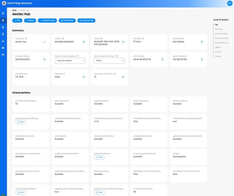Edit the Hub Name using the pencil icon
This screenshot has width=234, height=196.
[x=44, y=42]
